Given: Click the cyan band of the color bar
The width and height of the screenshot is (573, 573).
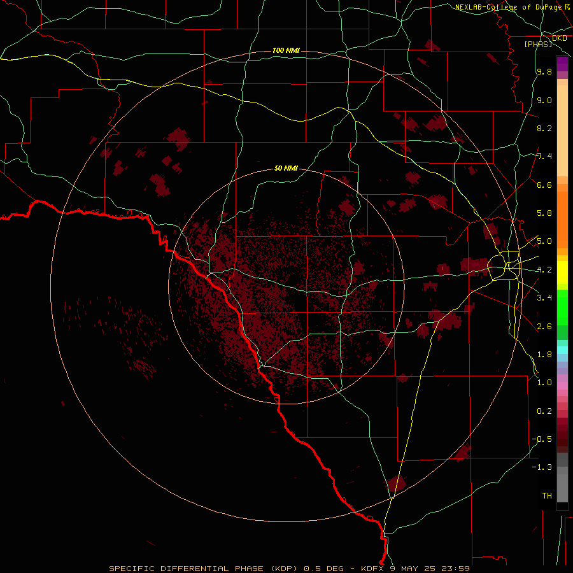Looking at the screenshot, I should [562, 350].
